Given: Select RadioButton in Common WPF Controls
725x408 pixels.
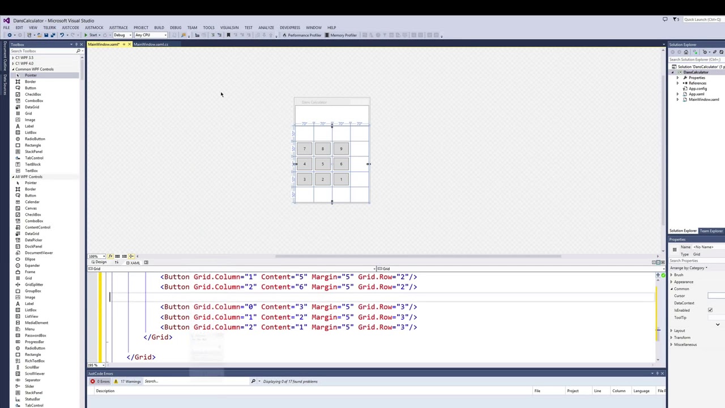Looking at the screenshot, I should pos(35,139).
